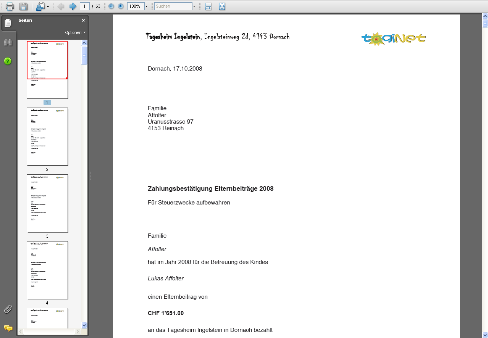The width and height of the screenshot is (488, 338).
Task: Open the binoculars search panel
Action: (8, 42)
